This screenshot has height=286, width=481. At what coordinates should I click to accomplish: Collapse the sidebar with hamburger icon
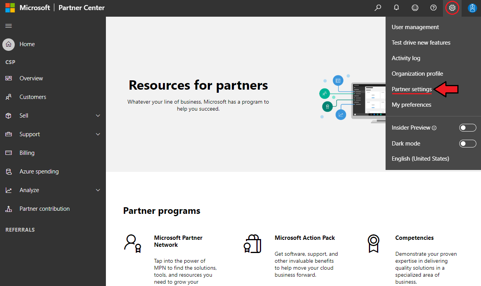click(x=9, y=26)
